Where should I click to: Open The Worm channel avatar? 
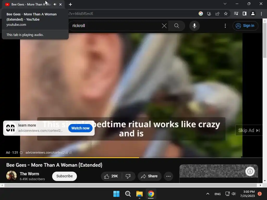[x=11, y=176]
